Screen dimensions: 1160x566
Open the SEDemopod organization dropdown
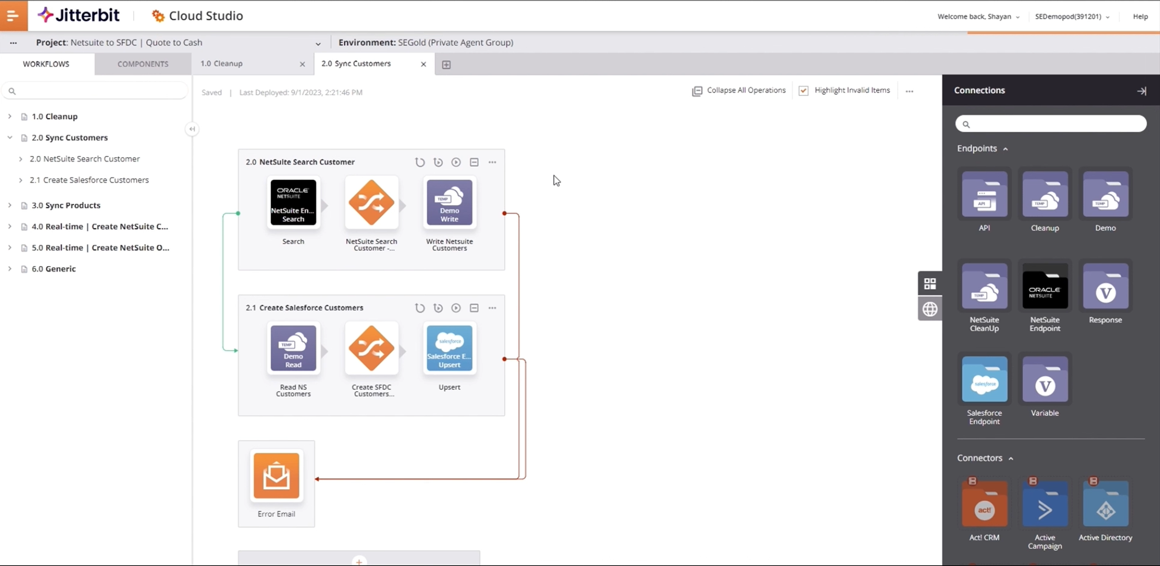(1072, 16)
